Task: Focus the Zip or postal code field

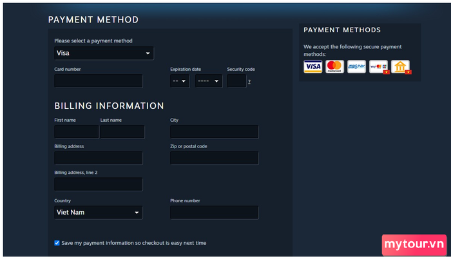Action: [215, 158]
